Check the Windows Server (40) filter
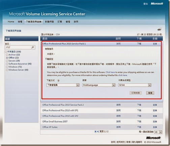Image resolution: width=170 pixels, height=146 pixels. (7, 70)
